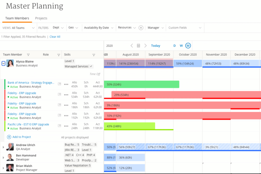Advance timeline with the right arrow
The width and height of the screenshot is (261, 174).
(x=145, y=45)
